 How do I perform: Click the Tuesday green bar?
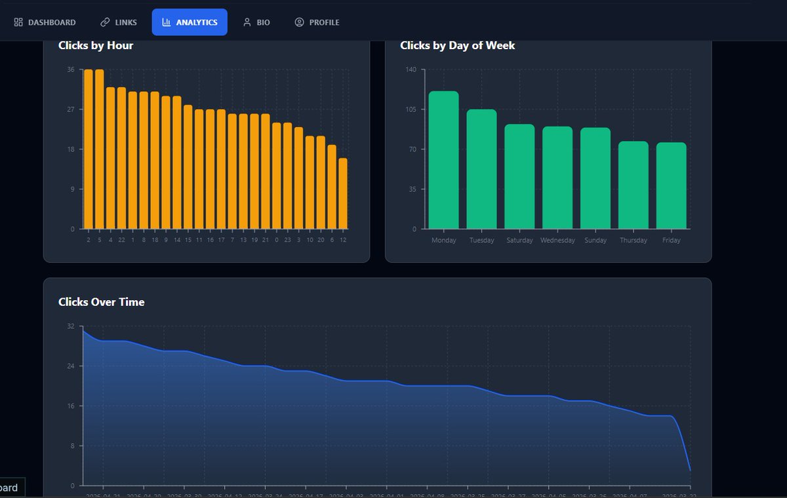[481, 169]
